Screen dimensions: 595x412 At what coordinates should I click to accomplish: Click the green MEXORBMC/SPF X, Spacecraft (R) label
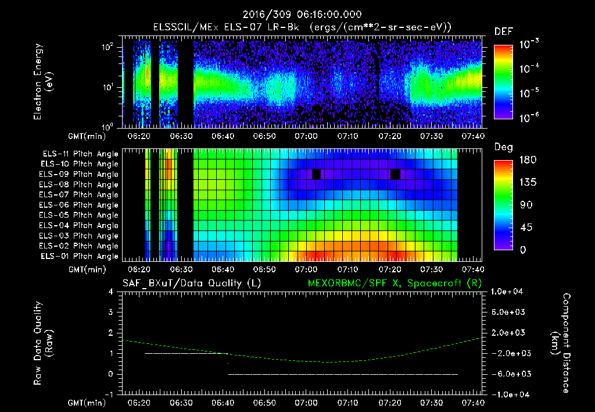[395, 283]
